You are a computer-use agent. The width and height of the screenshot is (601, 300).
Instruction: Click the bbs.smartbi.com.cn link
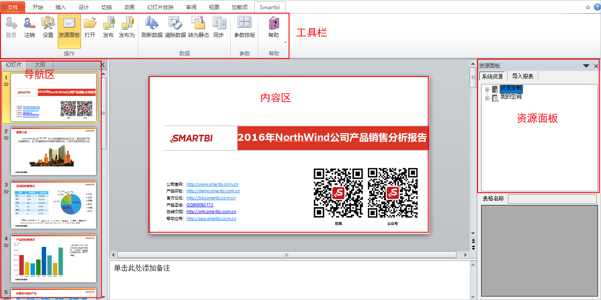click(x=211, y=198)
